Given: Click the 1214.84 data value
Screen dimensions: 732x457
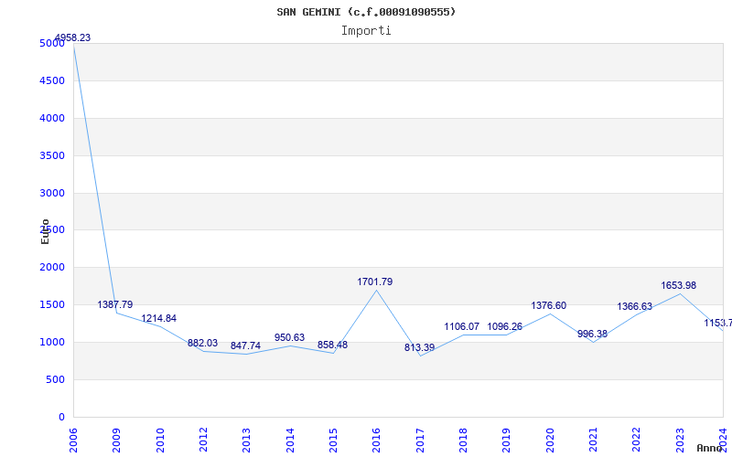Looking at the screenshot, I should 158,318.
